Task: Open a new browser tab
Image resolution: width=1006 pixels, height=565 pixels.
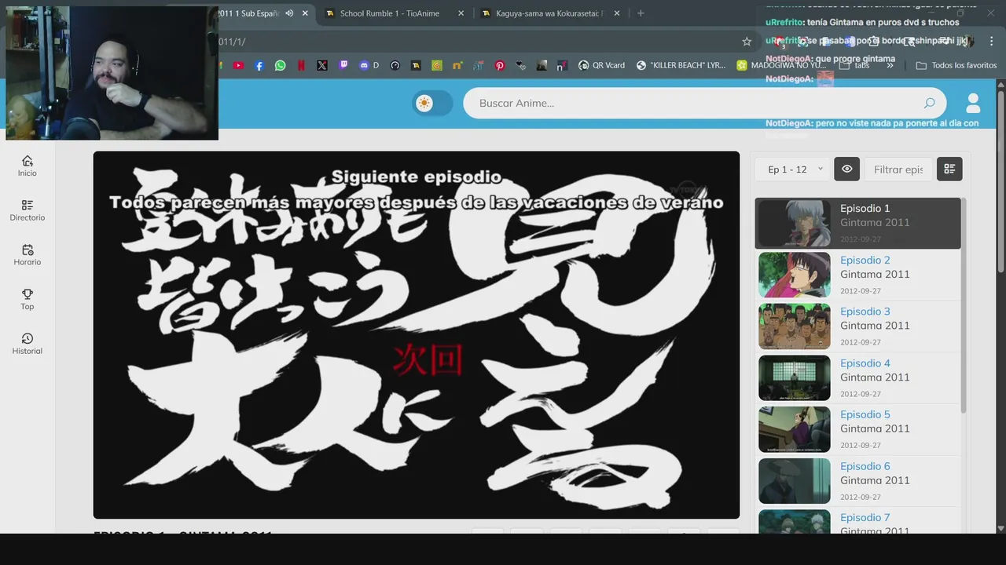Action: coord(641,13)
